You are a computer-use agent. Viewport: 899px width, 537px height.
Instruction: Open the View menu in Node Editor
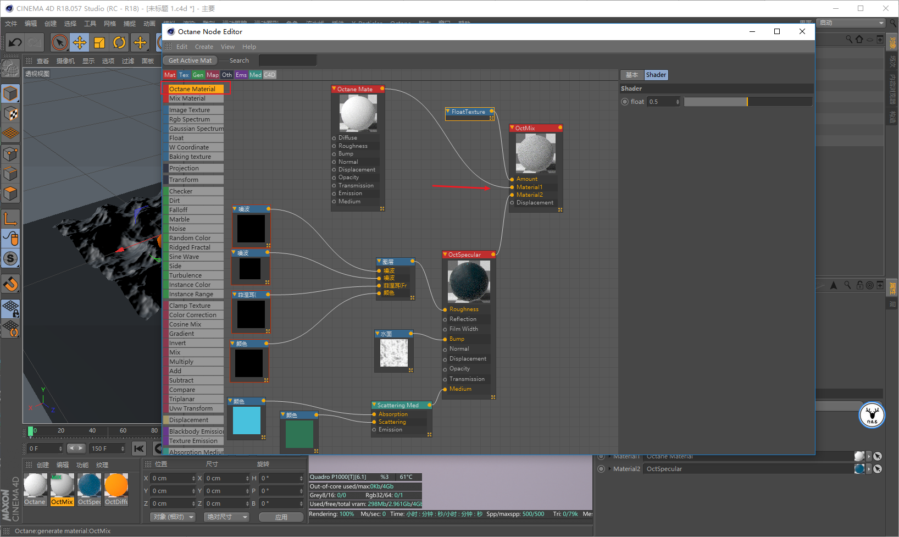227,47
